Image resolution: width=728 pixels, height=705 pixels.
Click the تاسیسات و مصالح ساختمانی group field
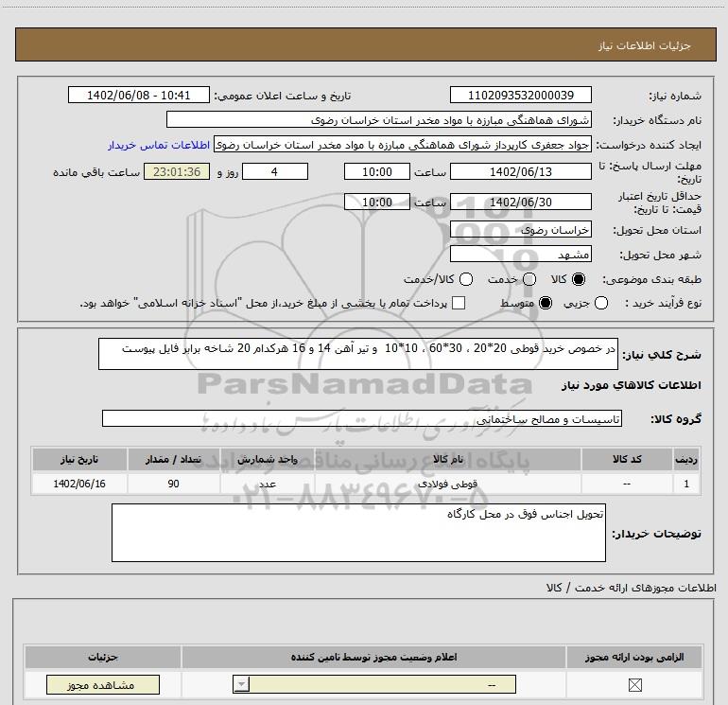pyautogui.click(x=362, y=418)
